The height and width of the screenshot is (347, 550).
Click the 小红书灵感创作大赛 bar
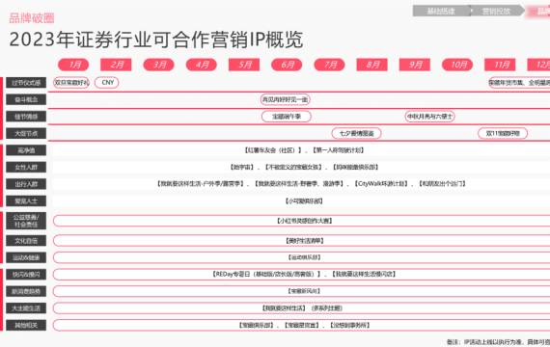coord(302,221)
